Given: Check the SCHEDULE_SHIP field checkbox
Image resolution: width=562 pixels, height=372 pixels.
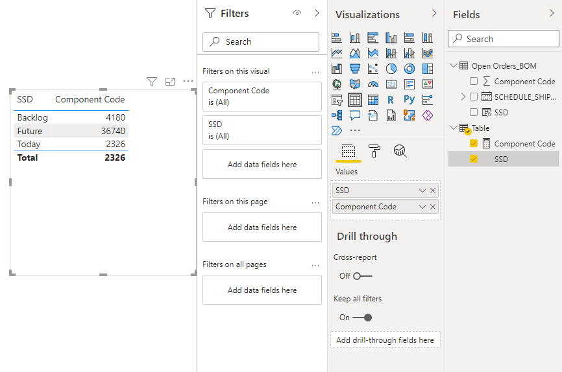Looking at the screenshot, I should (x=474, y=97).
